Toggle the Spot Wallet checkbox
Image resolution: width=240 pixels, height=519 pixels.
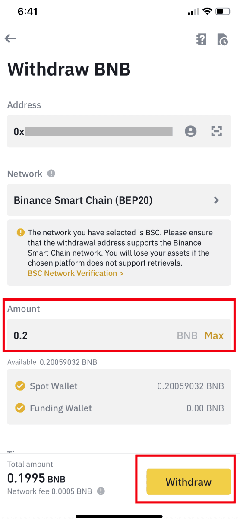point(20,386)
